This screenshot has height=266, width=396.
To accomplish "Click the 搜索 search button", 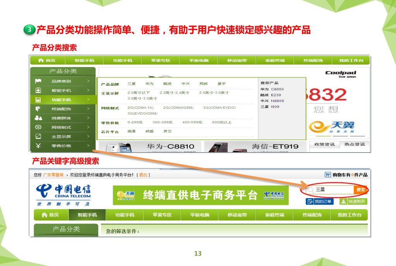I will point(360,190).
